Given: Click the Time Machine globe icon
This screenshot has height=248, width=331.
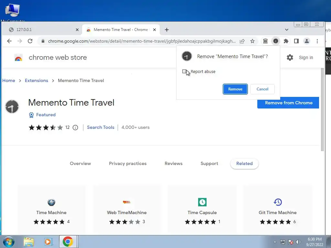Looking at the screenshot, I should (x=51, y=202).
